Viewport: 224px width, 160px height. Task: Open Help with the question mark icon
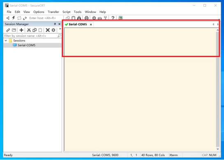pos(113,18)
